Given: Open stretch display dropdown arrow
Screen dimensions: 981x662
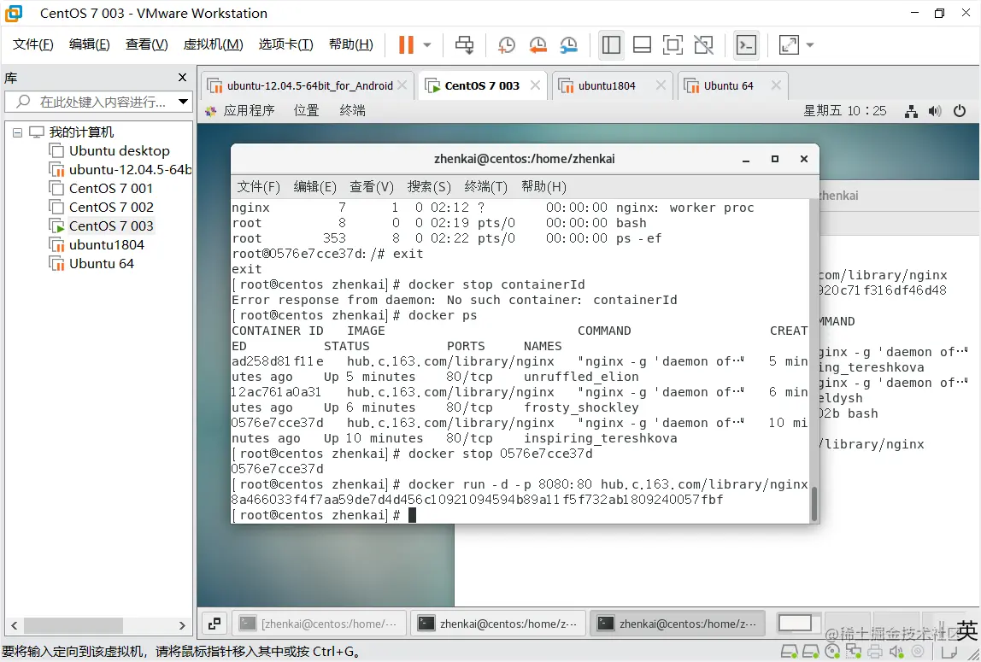Looking at the screenshot, I should (x=810, y=45).
